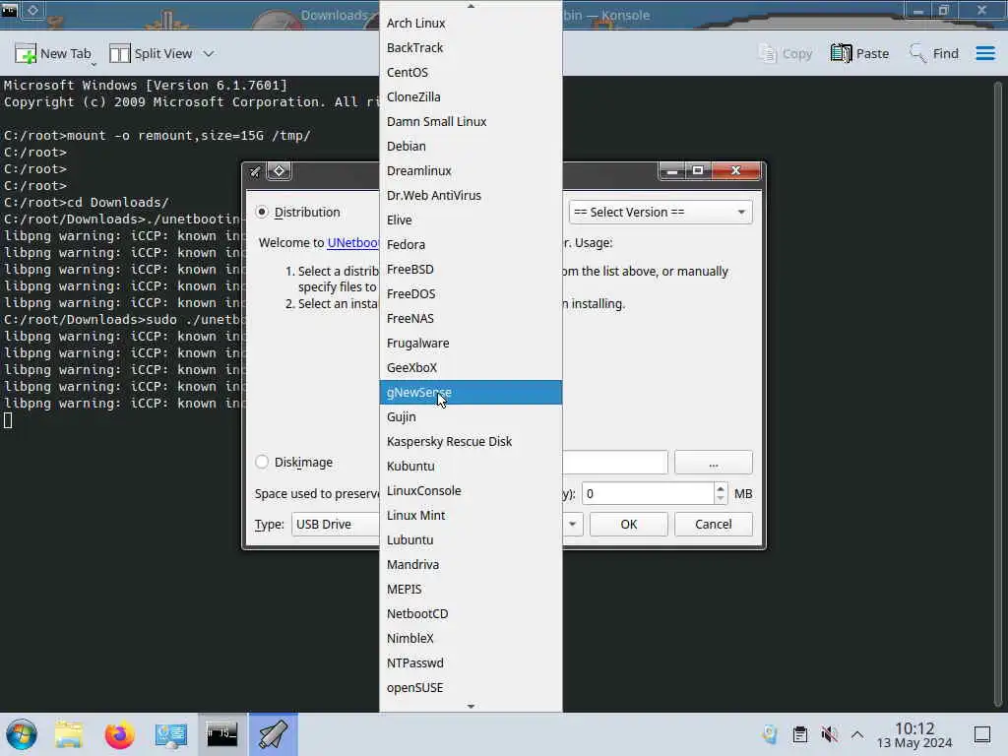Select Dr.Web AntiVirus entry
This screenshot has width=1008, height=756.
pos(471,196)
